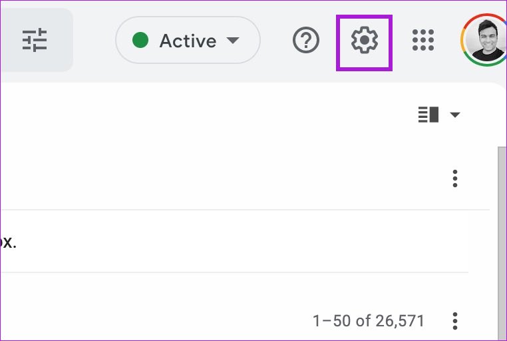Click the upper three-dot More icon
This screenshot has height=341, width=507.
[x=455, y=178]
